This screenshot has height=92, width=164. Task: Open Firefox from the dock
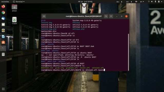[3, 6]
